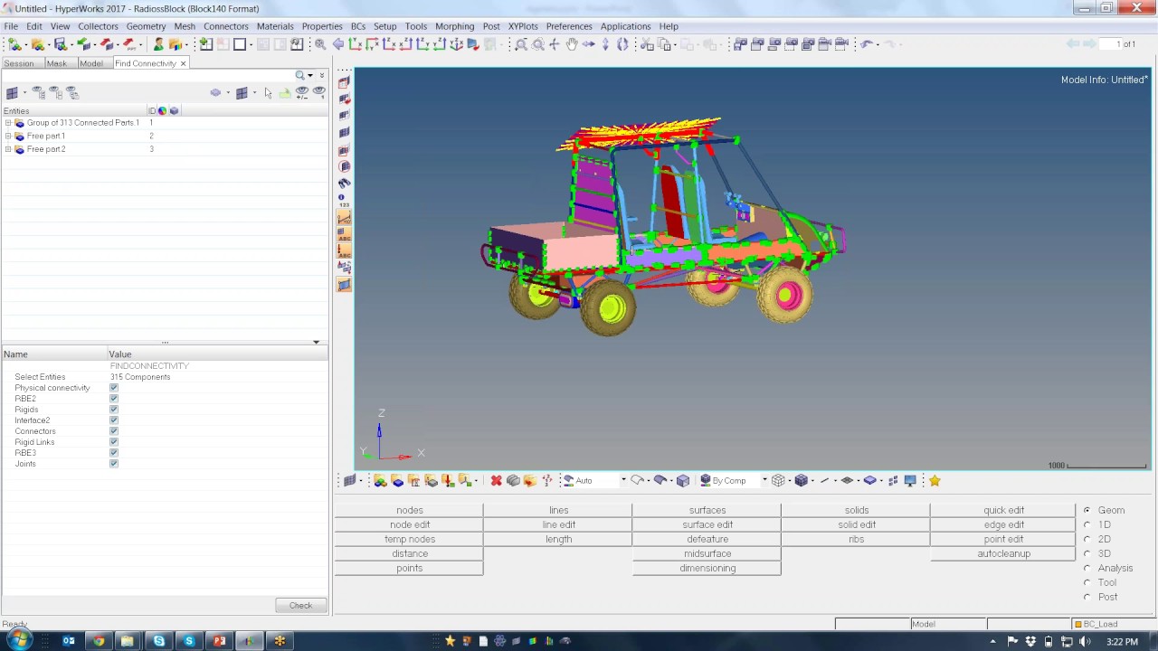Toggle the Interface2 checkbox

[x=114, y=420]
